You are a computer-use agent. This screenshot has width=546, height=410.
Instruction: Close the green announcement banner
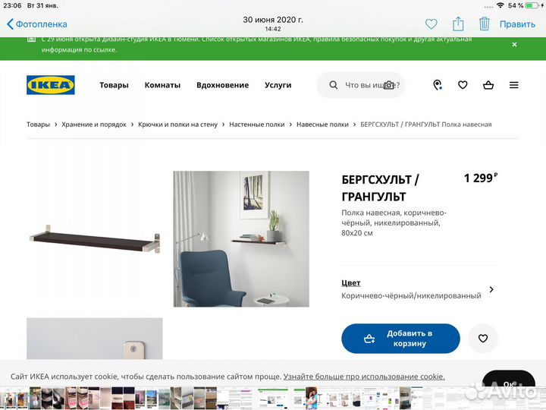tap(514, 45)
